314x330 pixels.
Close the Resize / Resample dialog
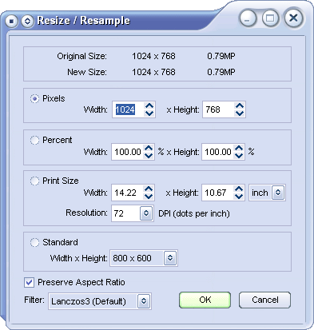point(293,18)
